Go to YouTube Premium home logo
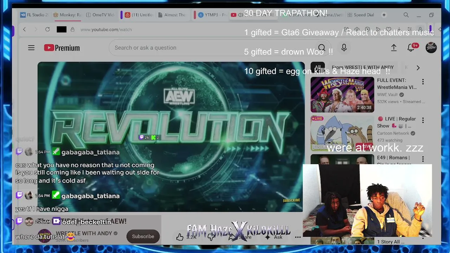This screenshot has height=253, width=450. click(62, 48)
